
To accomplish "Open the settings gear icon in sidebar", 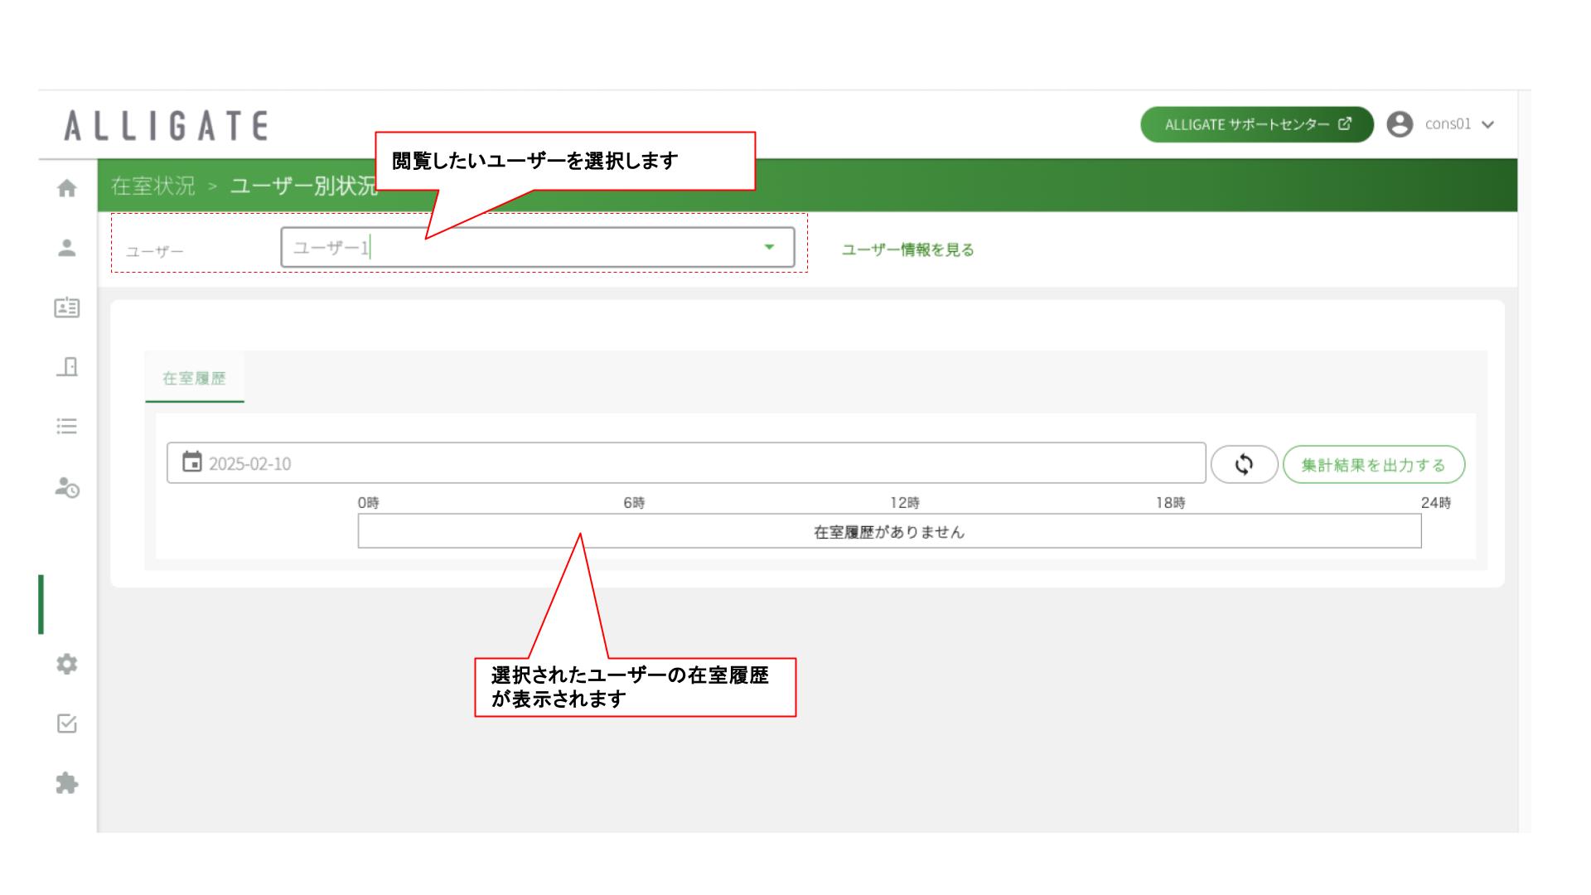I will click(x=67, y=664).
